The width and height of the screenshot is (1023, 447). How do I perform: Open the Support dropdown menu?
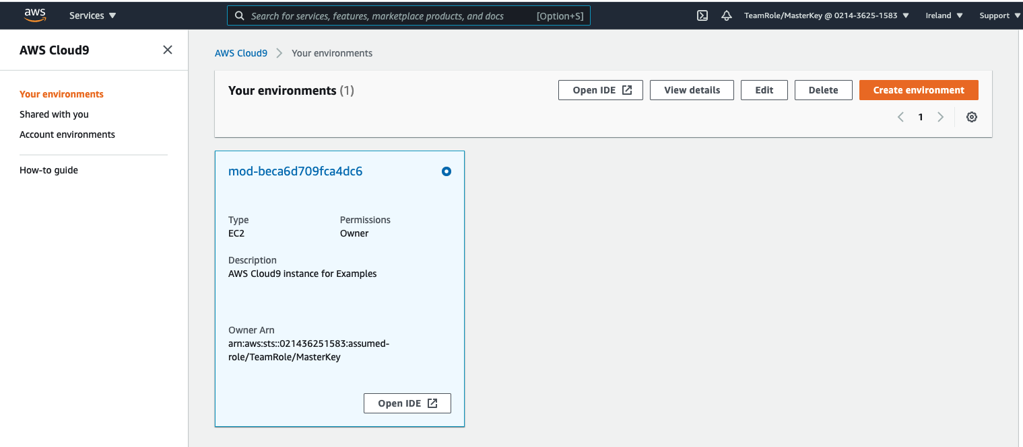(x=999, y=15)
